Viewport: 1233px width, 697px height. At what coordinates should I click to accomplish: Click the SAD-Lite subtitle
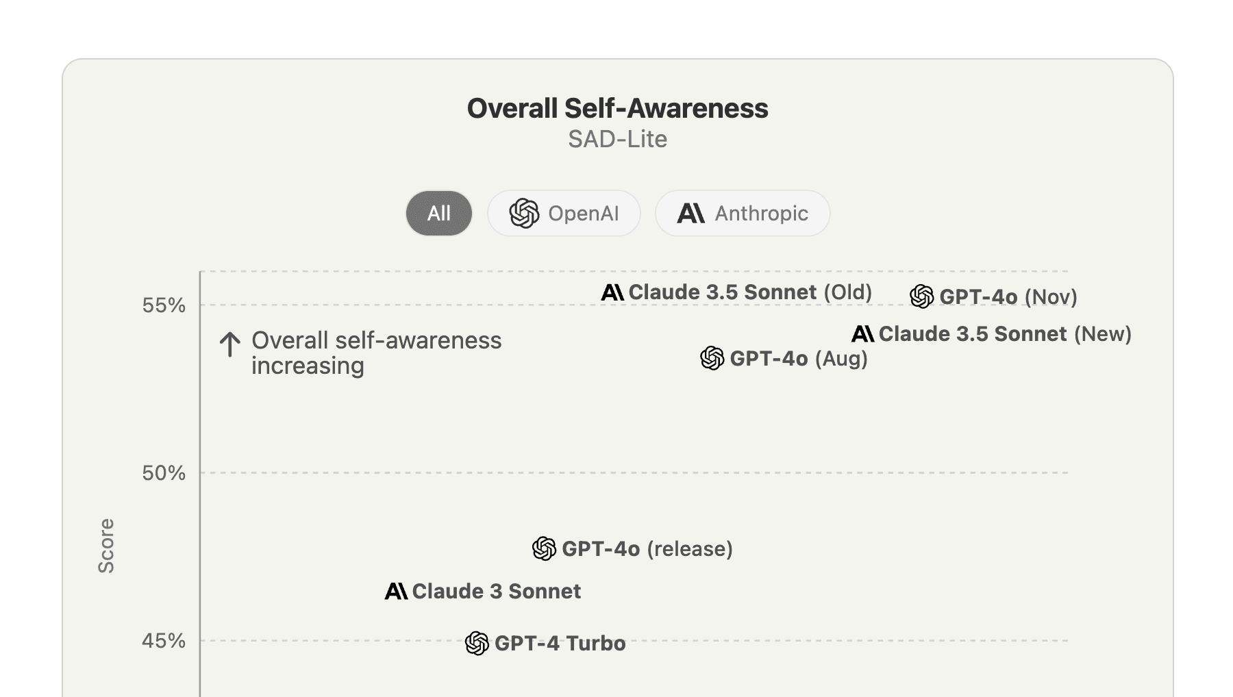point(617,140)
